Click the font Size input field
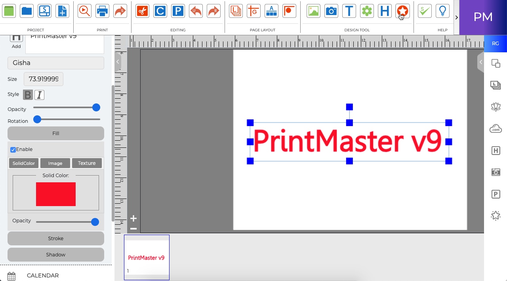 coord(44,79)
